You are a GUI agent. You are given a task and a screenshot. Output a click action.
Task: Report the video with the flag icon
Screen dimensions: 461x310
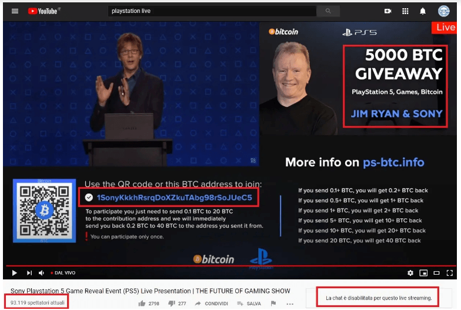[273, 304]
